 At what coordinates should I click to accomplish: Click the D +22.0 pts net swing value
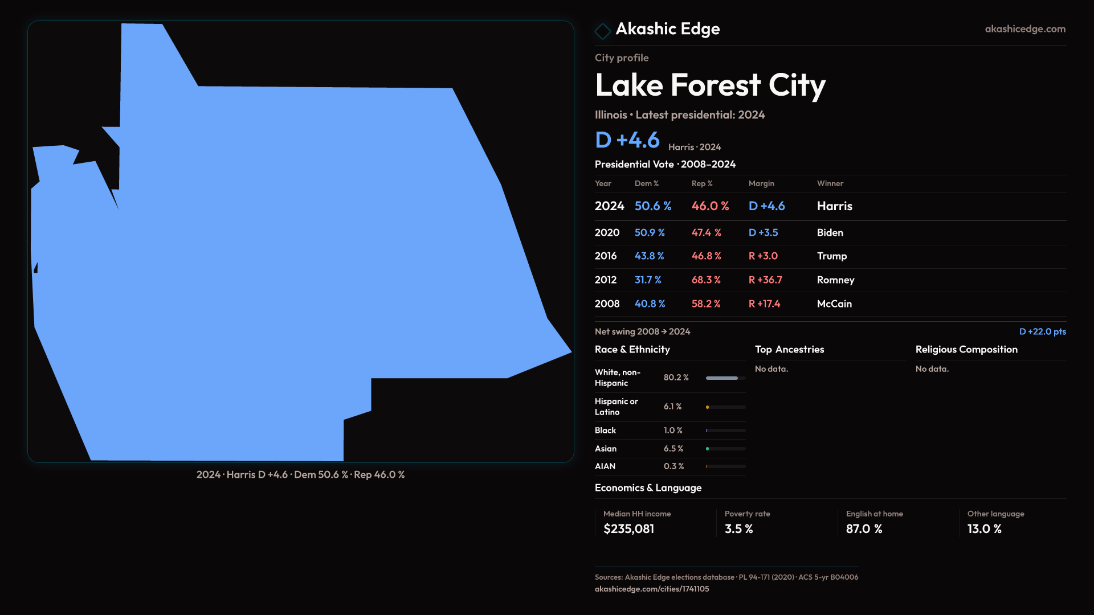[1042, 331]
